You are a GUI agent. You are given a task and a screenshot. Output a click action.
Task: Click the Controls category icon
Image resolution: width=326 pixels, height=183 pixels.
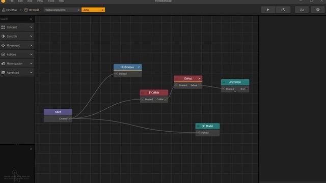tap(3, 36)
